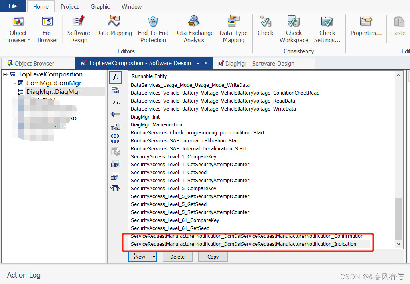Select the S-document checklist sidebar icon
410x284 pixels.
(x=115, y=126)
